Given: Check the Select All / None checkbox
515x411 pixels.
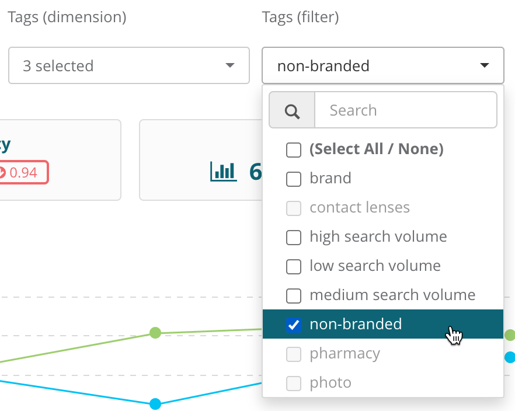Looking at the screenshot, I should 294,149.
